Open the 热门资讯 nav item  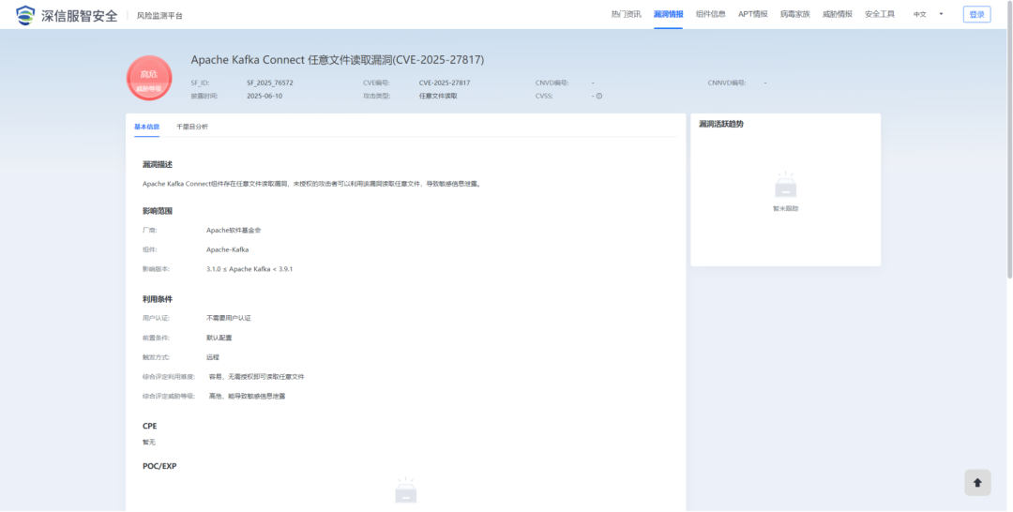626,14
